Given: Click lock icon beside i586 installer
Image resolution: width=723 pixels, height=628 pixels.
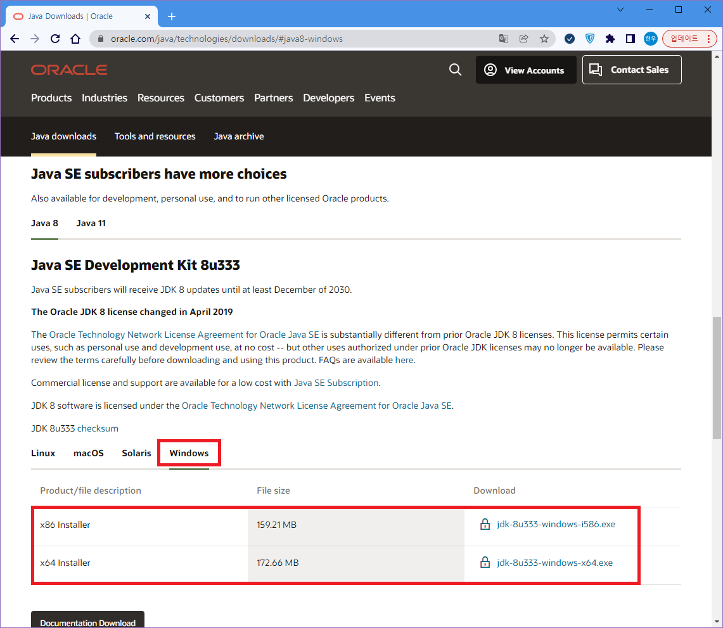Looking at the screenshot, I should coord(485,524).
